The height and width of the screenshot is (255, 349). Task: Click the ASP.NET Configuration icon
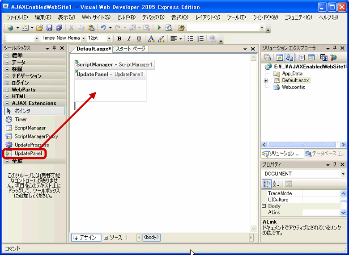(x=334, y=58)
